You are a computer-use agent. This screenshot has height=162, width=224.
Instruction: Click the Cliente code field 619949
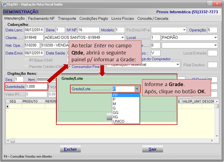pyautogui.click(x=34, y=38)
